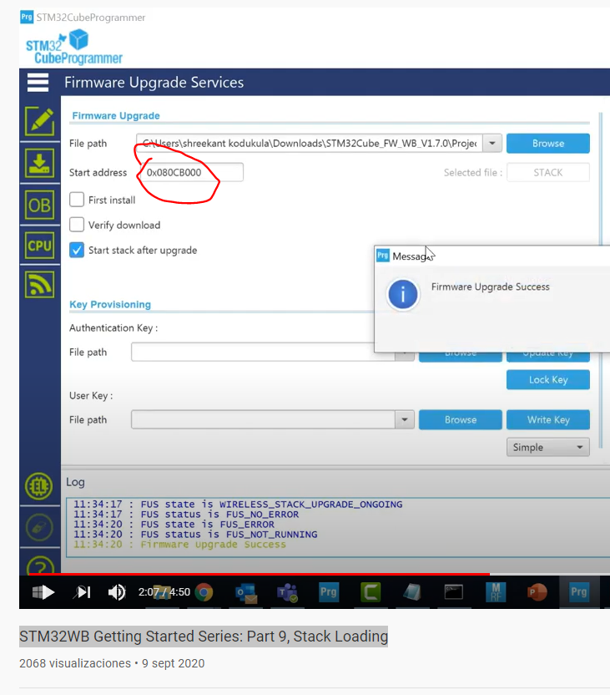Expand the firmware File path dropdown

[x=492, y=143]
